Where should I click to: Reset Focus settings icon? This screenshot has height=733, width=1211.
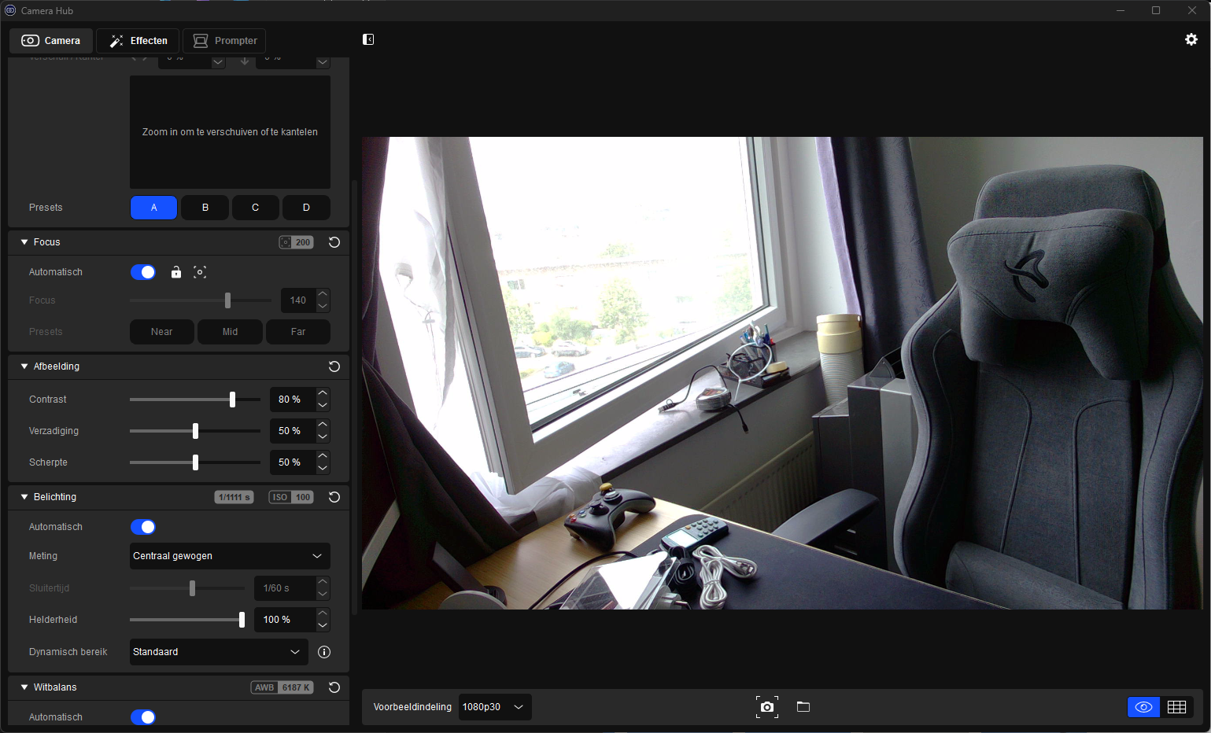pyautogui.click(x=334, y=242)
